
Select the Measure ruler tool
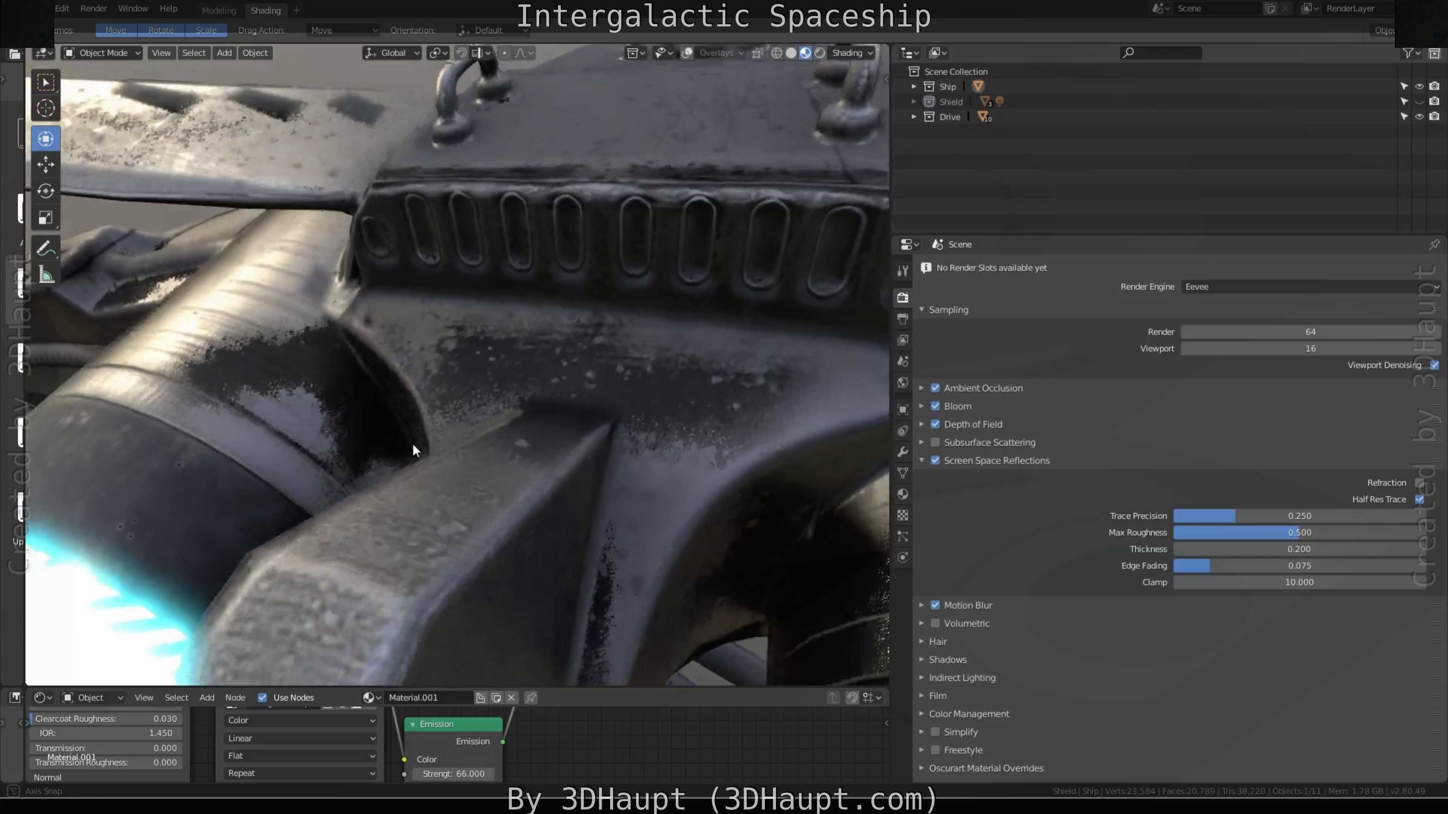(x=46, y=275)
